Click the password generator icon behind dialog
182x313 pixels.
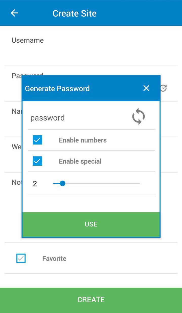(x=164, y=88)
